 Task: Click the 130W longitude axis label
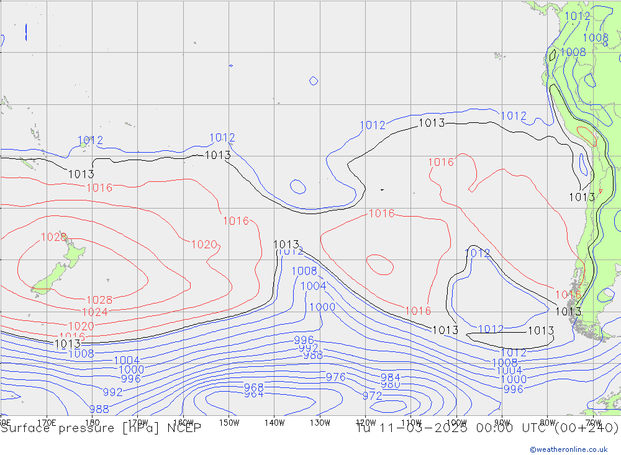(x=320, y=423)
